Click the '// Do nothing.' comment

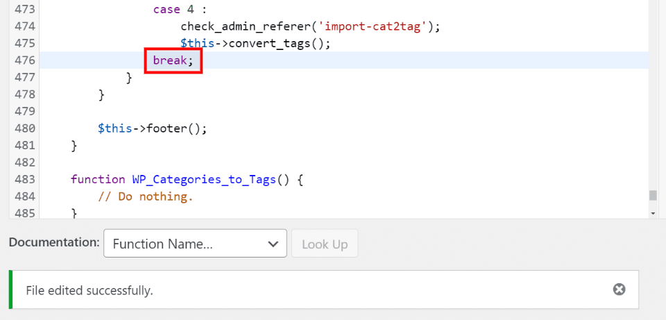[x=146, y=196]
